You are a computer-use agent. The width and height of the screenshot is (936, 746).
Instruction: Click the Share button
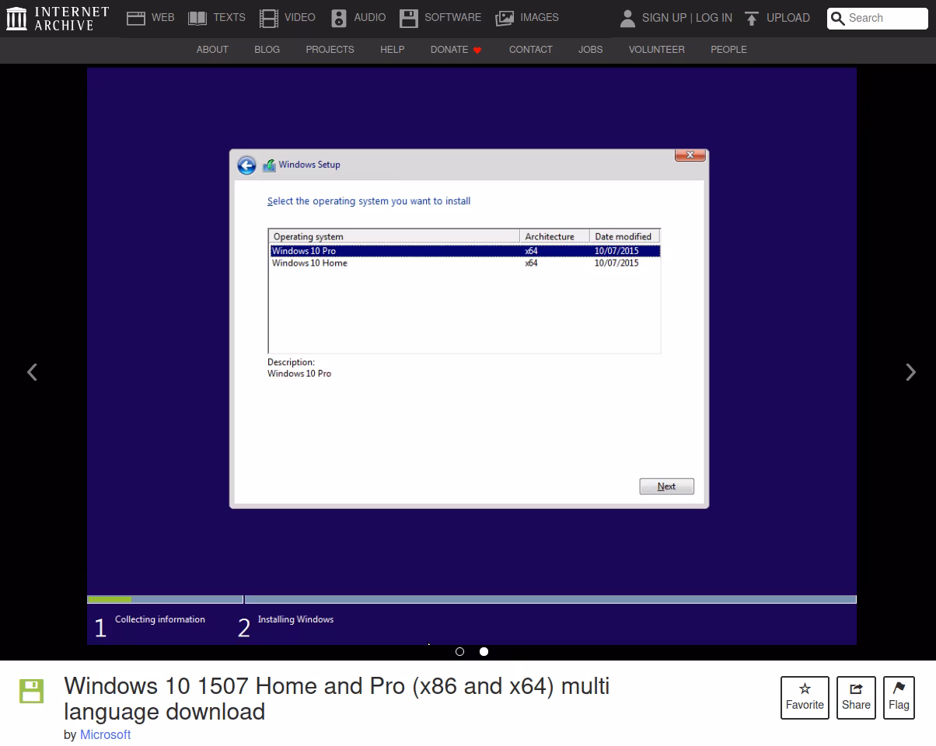click(856, 698)
